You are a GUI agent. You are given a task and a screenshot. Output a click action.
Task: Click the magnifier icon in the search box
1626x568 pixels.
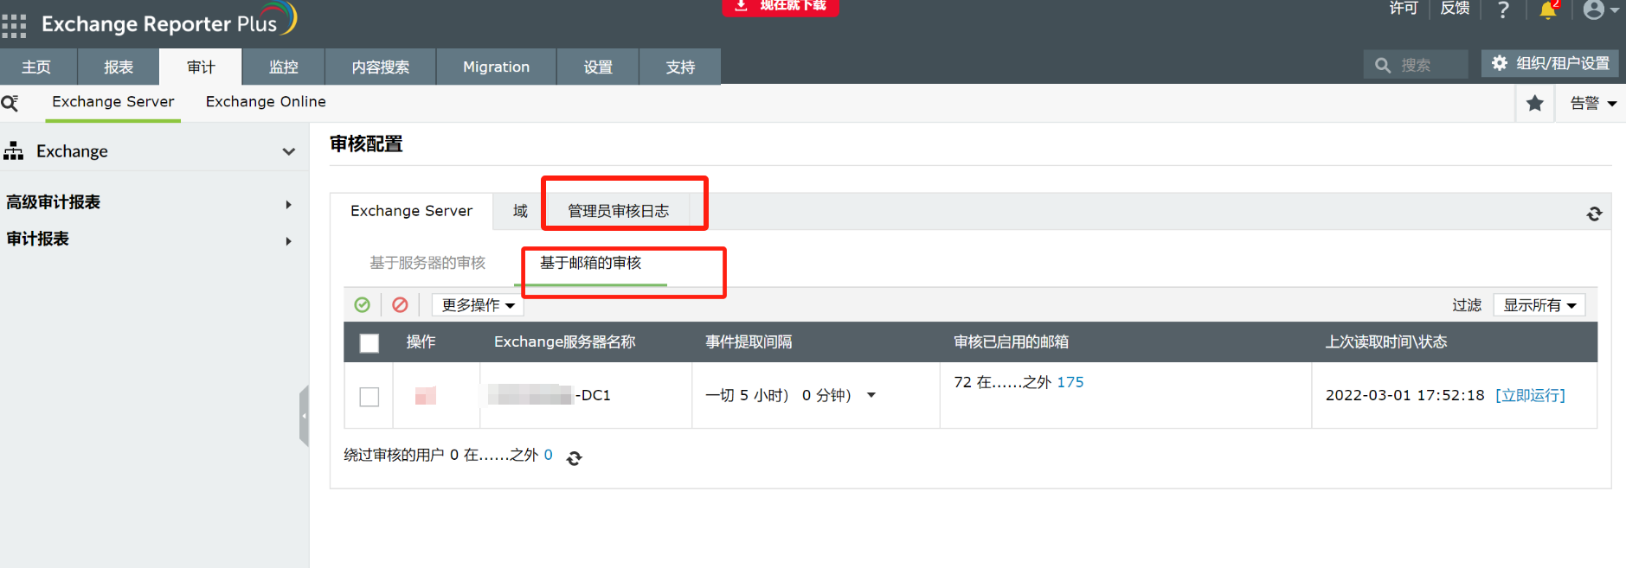(1383, 65)
